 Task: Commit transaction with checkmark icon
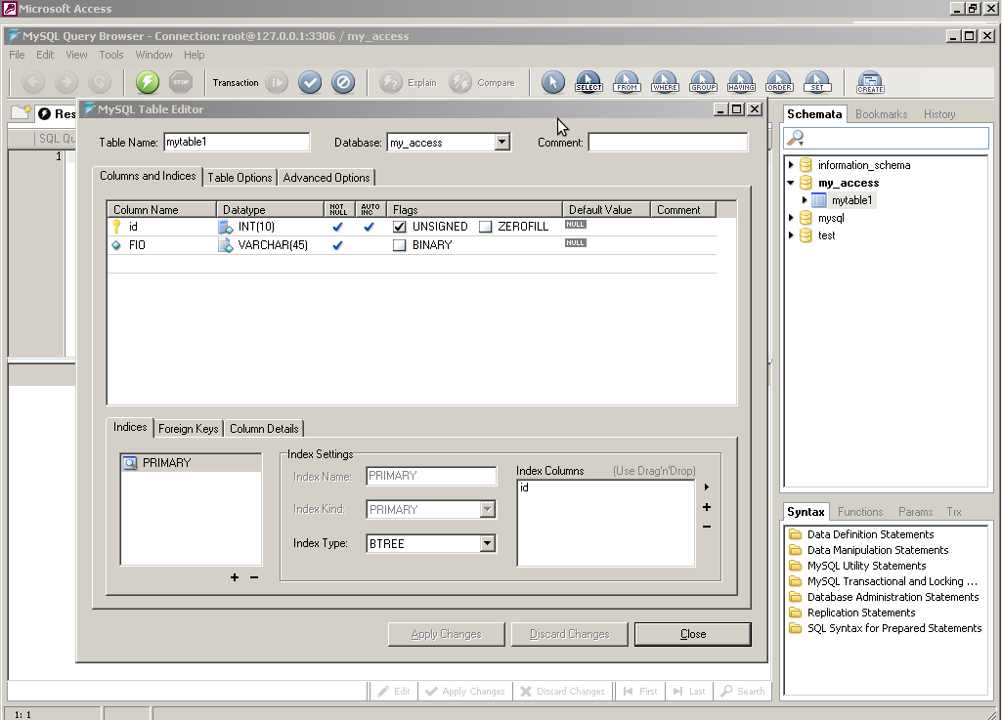[310, 82]
